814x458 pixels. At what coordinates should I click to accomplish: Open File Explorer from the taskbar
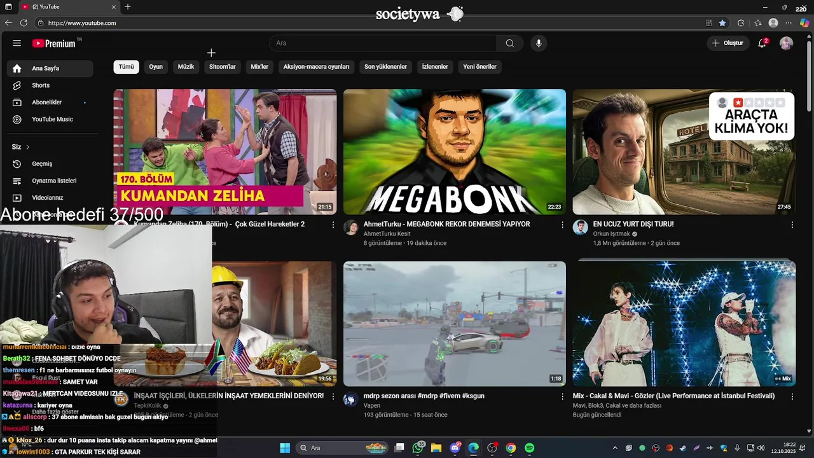click(x=436, y=448)
